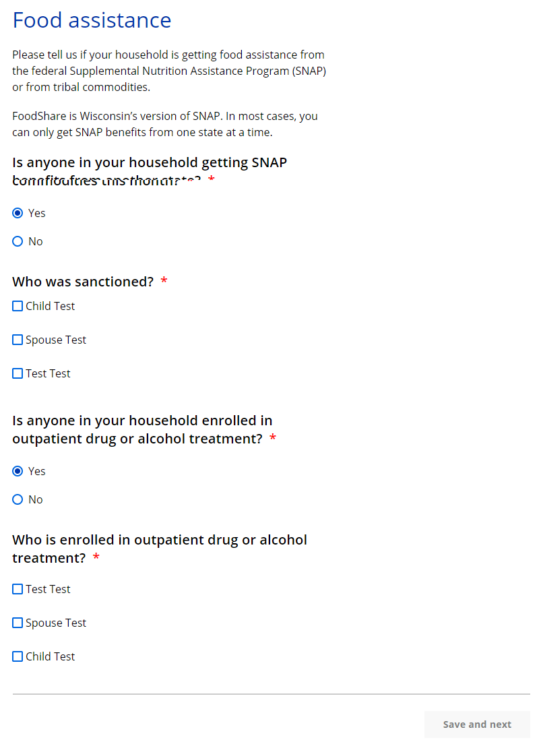The height and width of the screenshot is (742, 539).
Task: Click the red asterisk beside Who was sanctioned
Action: 164,282
